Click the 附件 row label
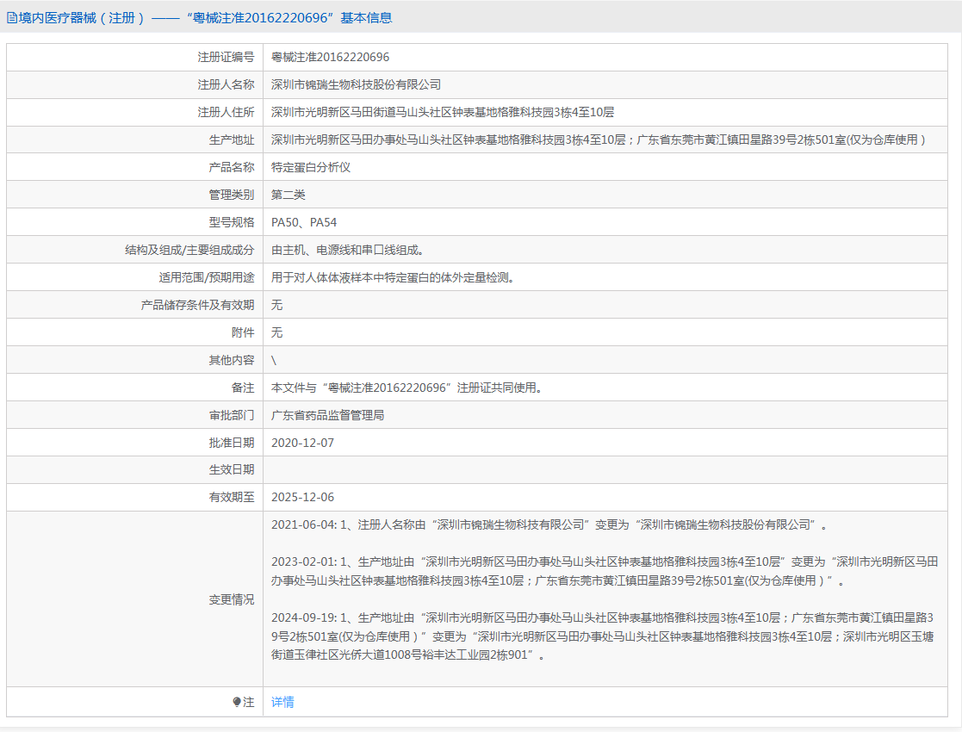 243,332
